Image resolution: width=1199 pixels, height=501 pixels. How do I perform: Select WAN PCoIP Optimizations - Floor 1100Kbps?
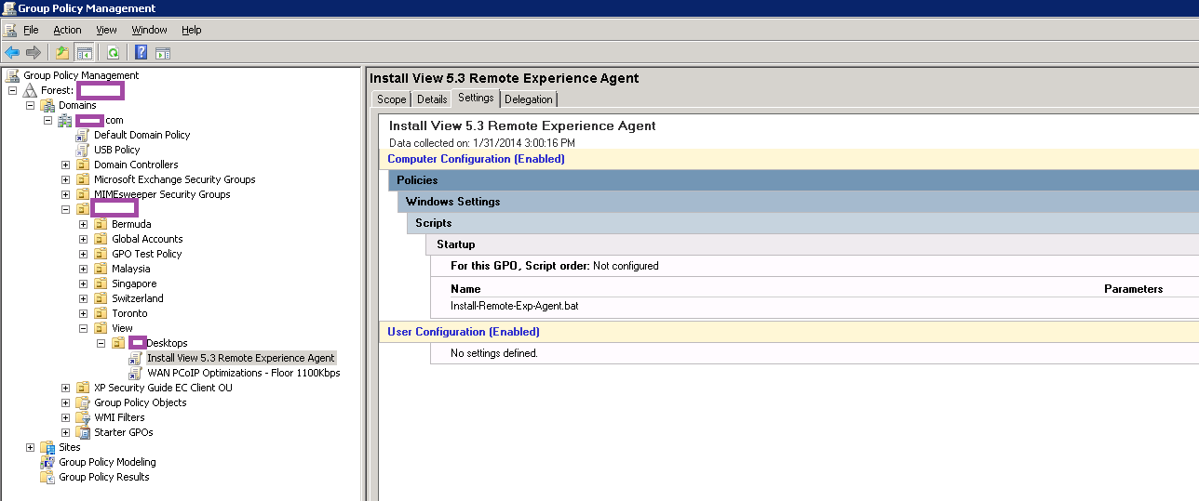point(244,373)
